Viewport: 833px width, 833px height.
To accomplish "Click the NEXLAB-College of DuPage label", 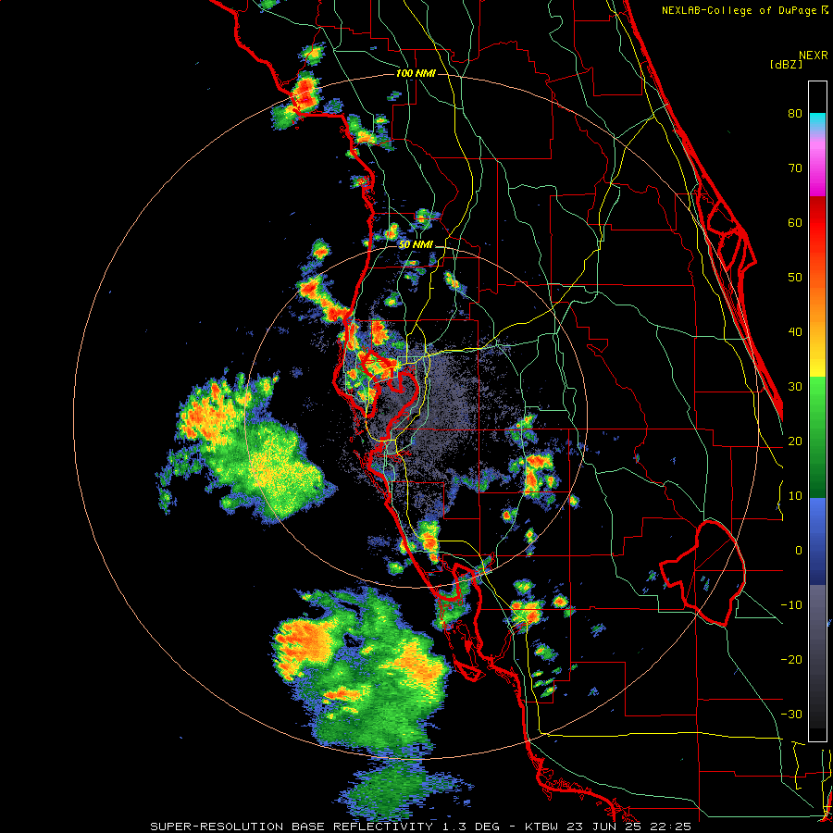I will coord(740,10).
